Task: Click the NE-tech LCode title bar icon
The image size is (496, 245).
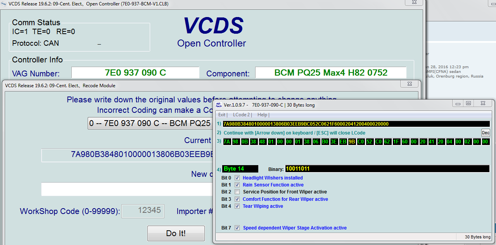Action: (219, 105)
